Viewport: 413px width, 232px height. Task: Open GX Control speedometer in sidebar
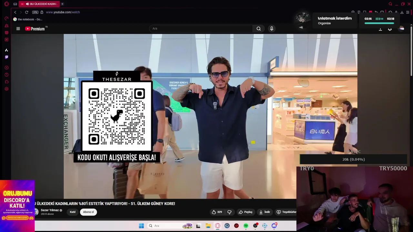pos(6,18)
